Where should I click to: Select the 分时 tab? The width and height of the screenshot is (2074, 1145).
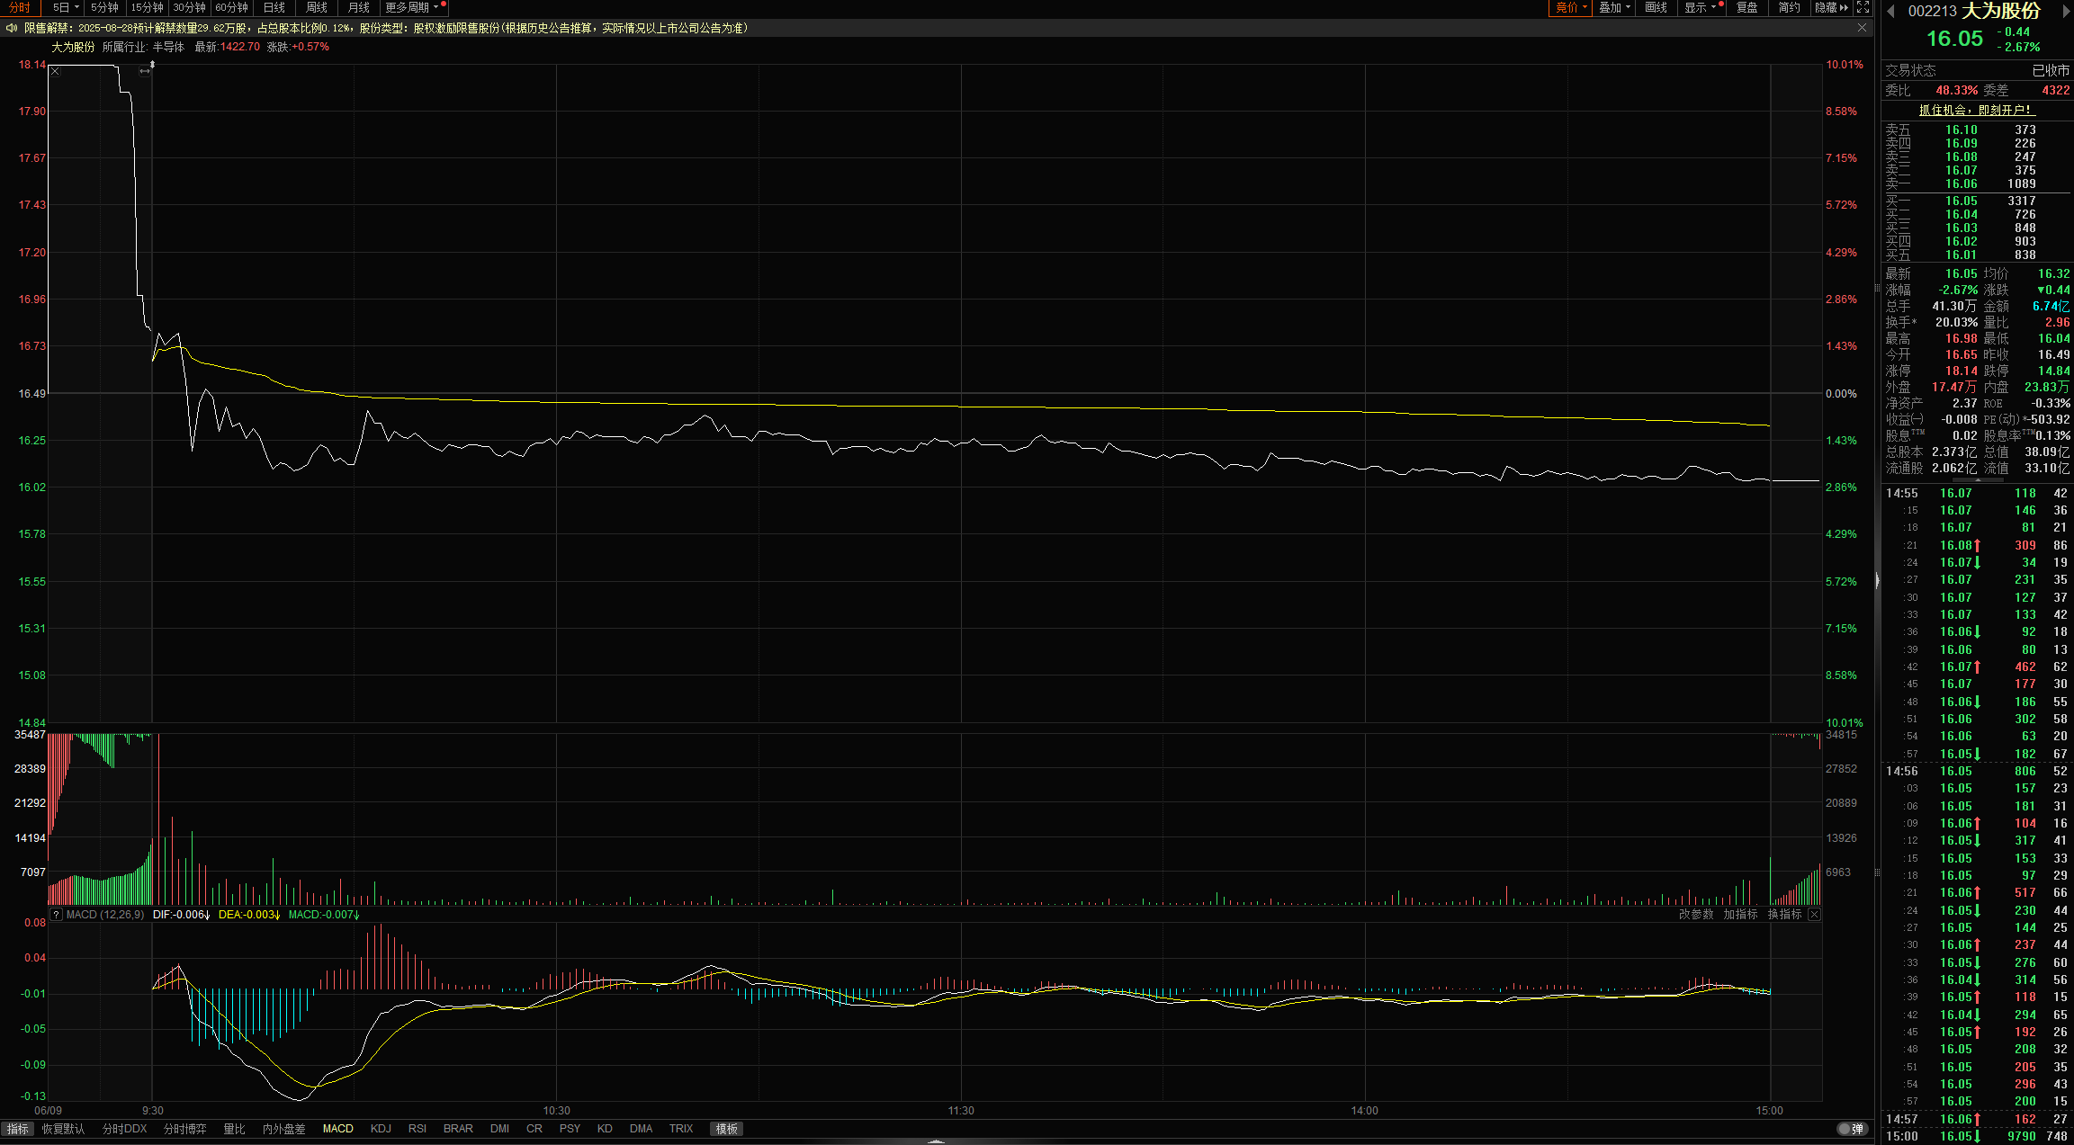(x=20, y=7)
